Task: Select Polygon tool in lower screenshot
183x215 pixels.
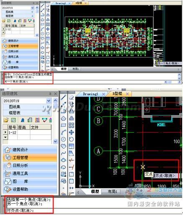Action: tap(64, 119)
